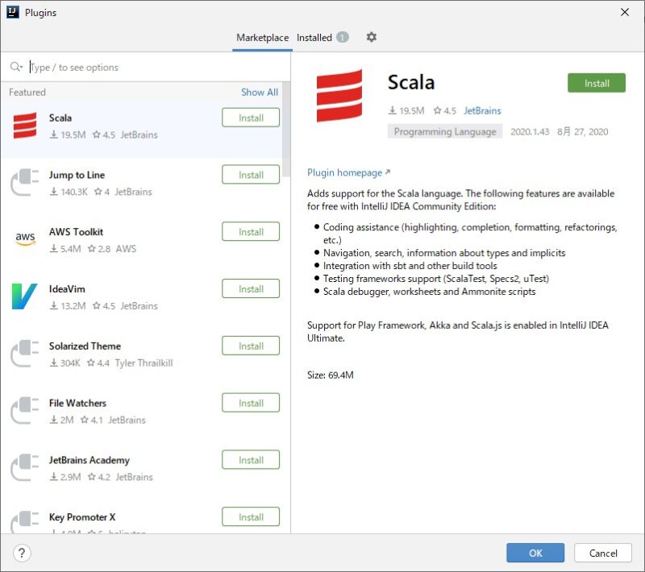Select the Key Promoter X plugin name
Image resolution: width=645 pixels, height=572 pixels.
click(82, 517)
